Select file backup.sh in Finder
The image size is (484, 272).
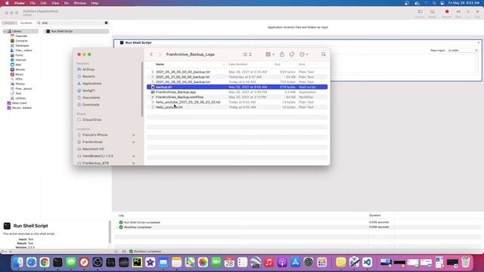237,87
